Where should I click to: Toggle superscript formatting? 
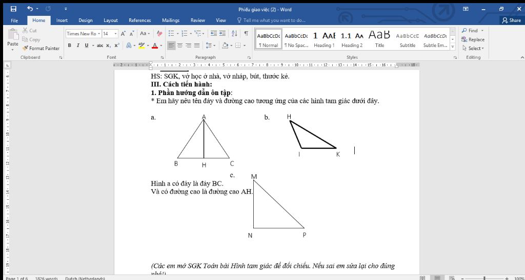click(116, 45)
